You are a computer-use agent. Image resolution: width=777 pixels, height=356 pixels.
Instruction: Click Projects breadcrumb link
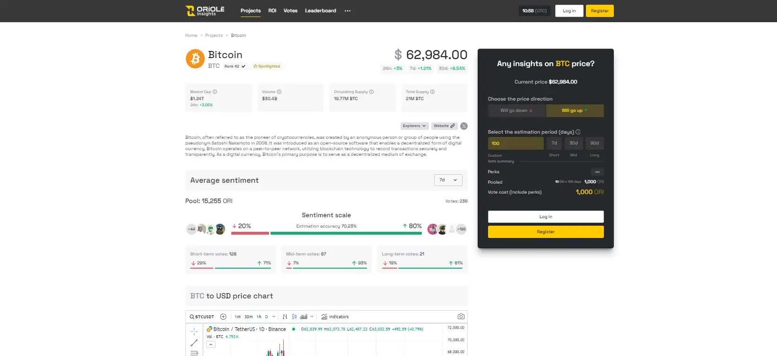(x=214, y=35)
